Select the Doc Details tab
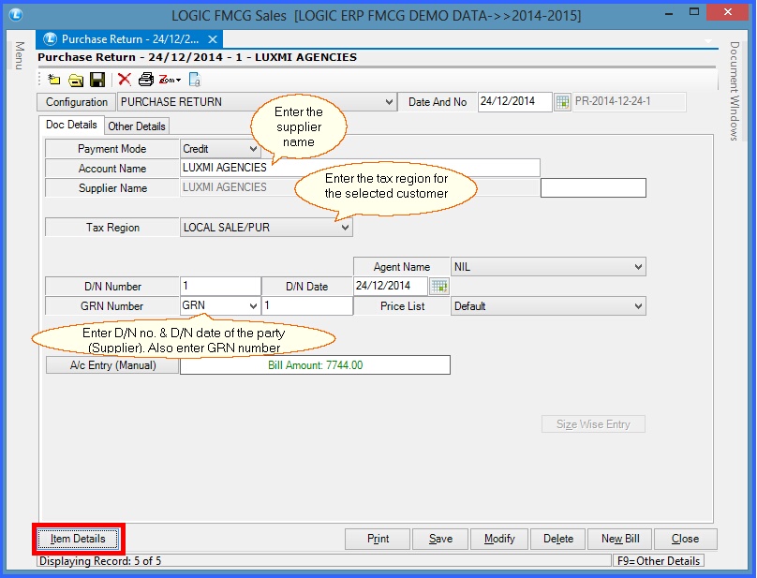The height and width of the screenshot is (578, 757). tap(71, 125)
